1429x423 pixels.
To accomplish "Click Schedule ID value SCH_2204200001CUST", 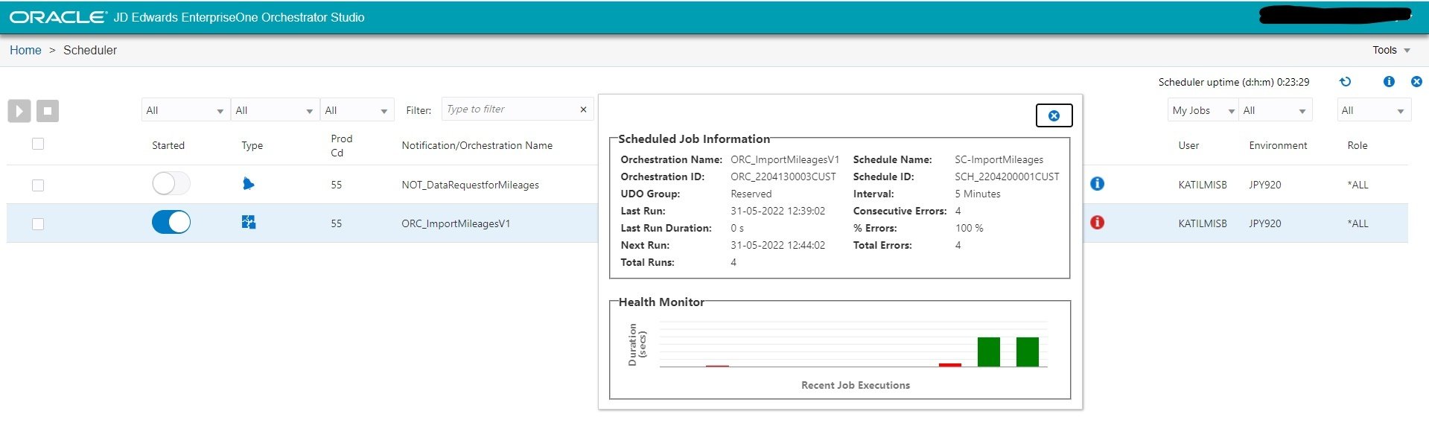I will tap(1007, 176).
